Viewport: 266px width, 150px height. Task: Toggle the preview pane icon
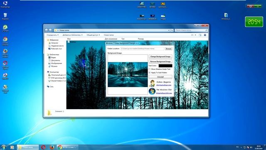[200, 35]
